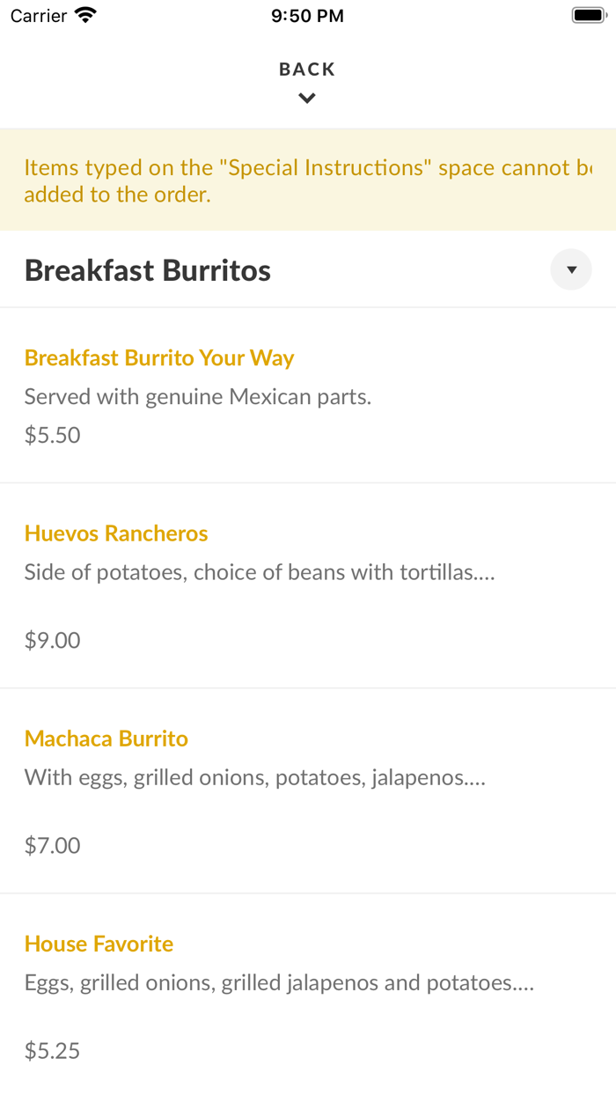Image resolution: width=616 pixels, height=1095 pixels.
Task: Tap the $9.00 price for Huevos Rancheros
Action: (x=52, y=640)
